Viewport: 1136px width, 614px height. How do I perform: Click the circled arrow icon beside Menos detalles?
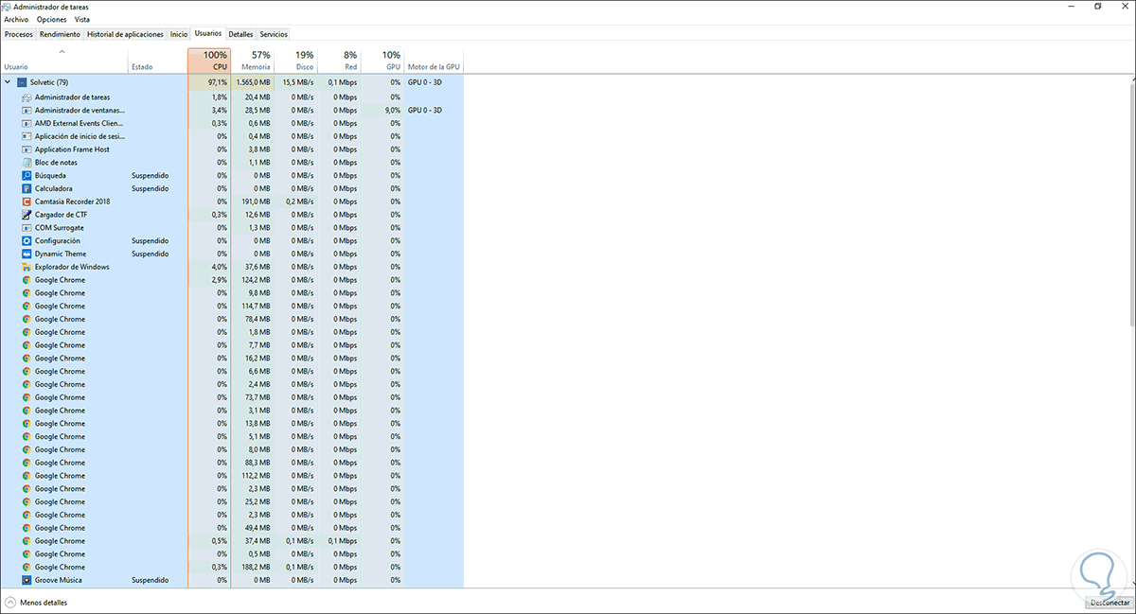10,602
